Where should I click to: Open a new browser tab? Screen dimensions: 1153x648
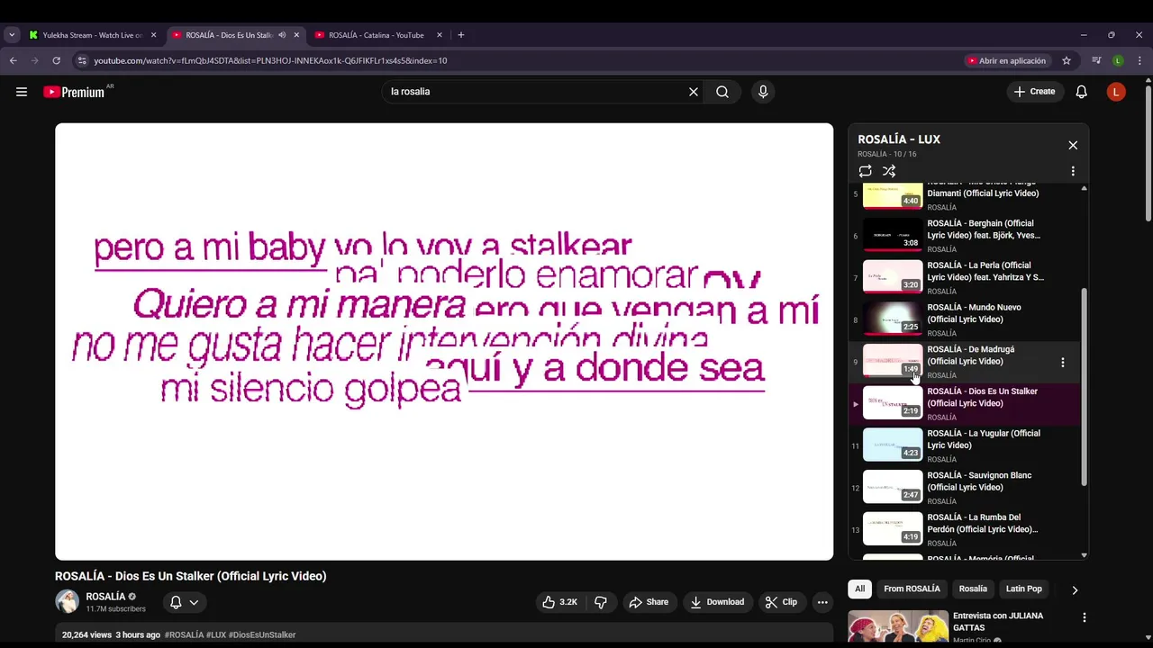click(x=461, y=35)
